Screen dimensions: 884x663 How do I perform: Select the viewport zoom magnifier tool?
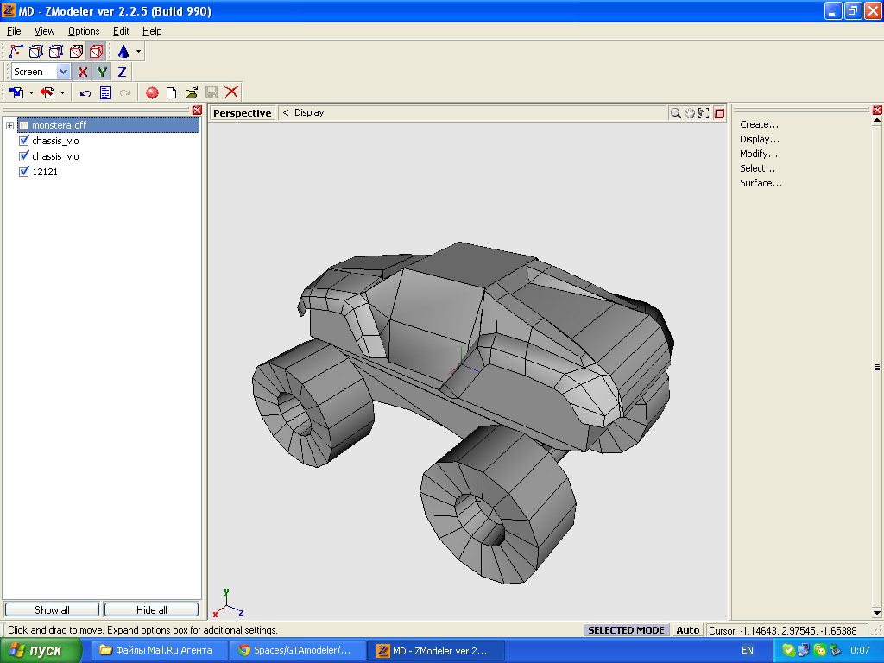pyautogui.click(x=676, y=113)
